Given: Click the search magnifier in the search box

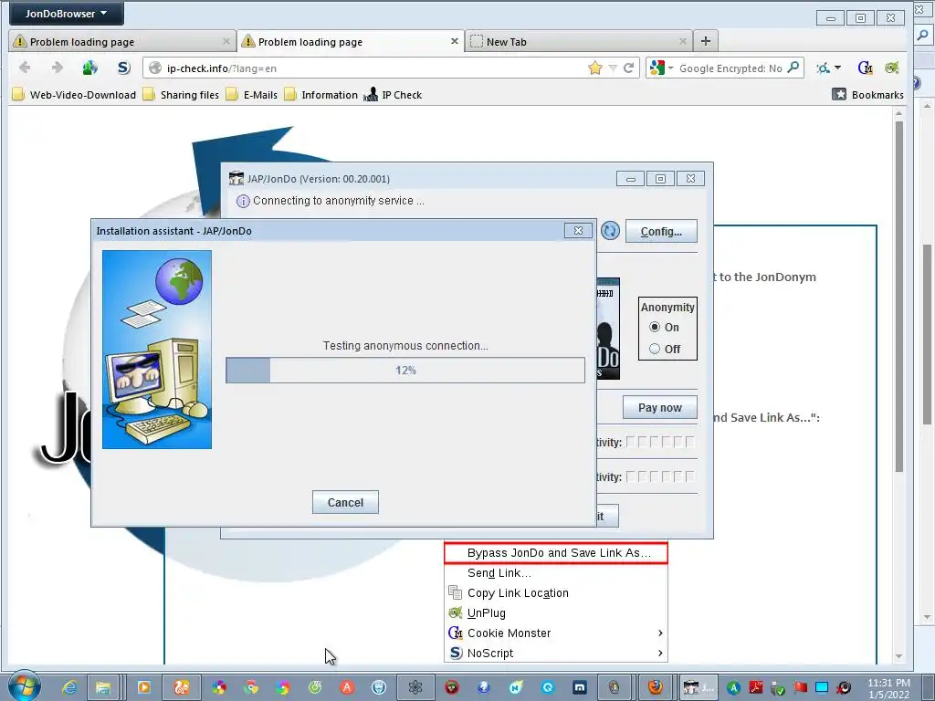Looking at the screenshot, I should coord(793,68).
